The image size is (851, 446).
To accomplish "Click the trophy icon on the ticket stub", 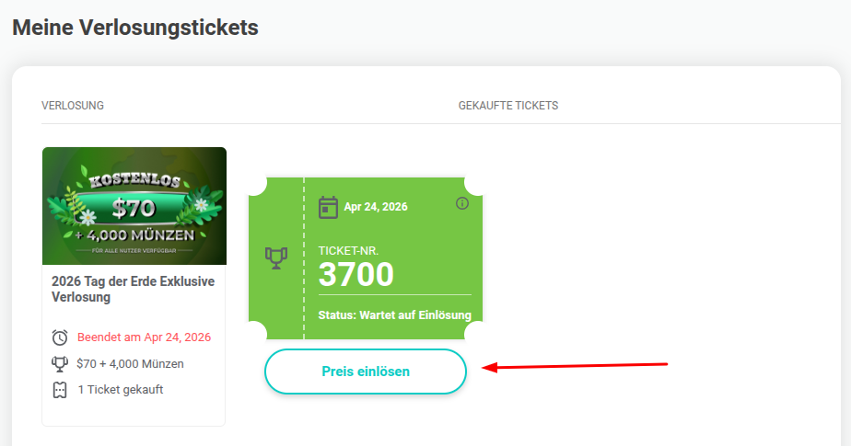I will 276,258.
